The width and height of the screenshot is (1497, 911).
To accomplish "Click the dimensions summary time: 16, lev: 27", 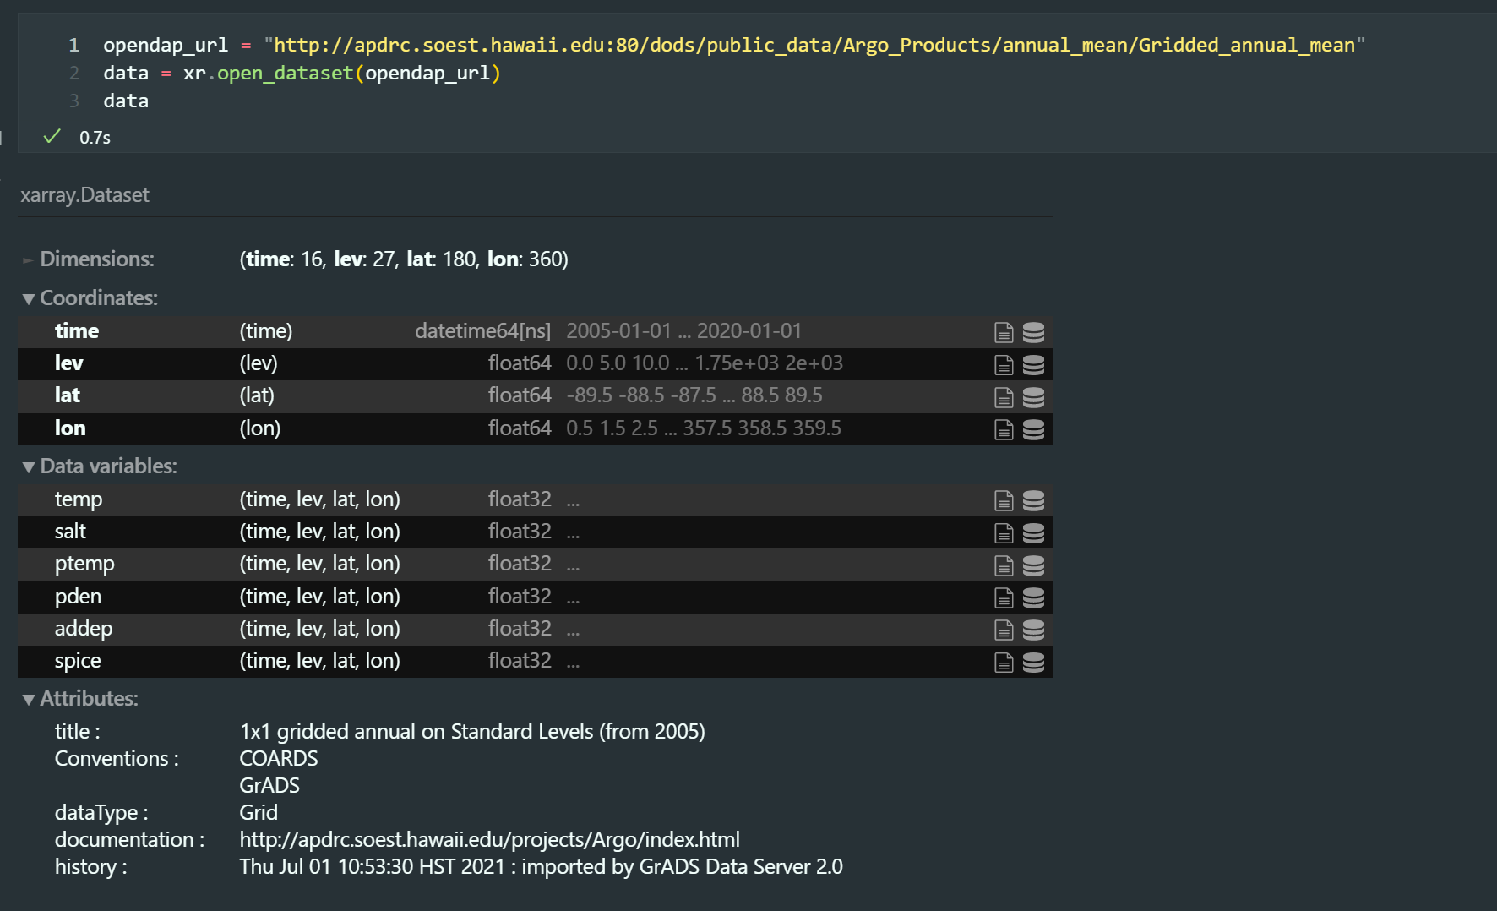I will click(404, 259).
